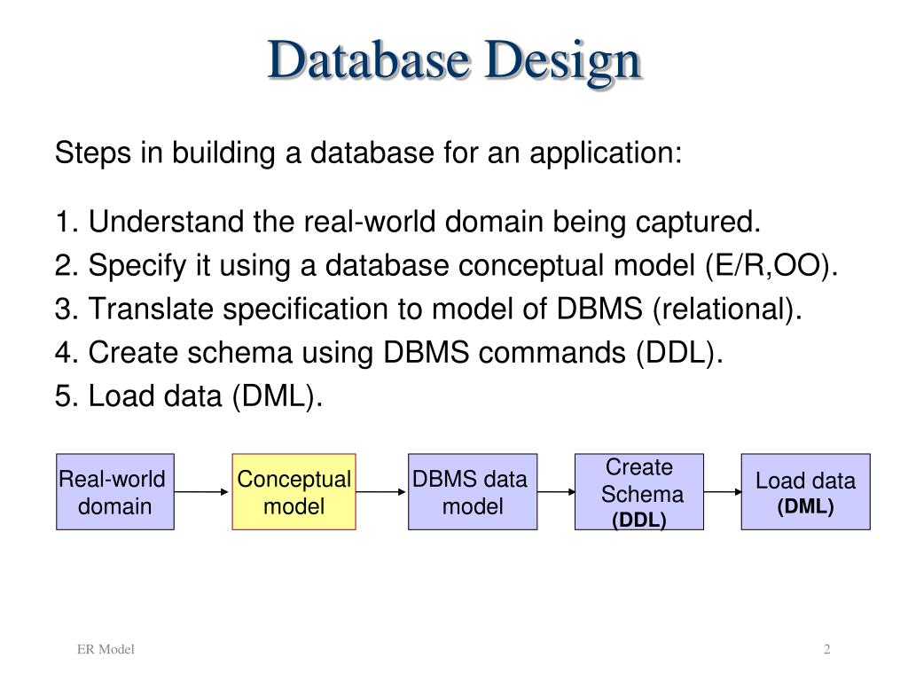Click the 'ER Model' footer text

pyautogui.click(x=106, y=649)
